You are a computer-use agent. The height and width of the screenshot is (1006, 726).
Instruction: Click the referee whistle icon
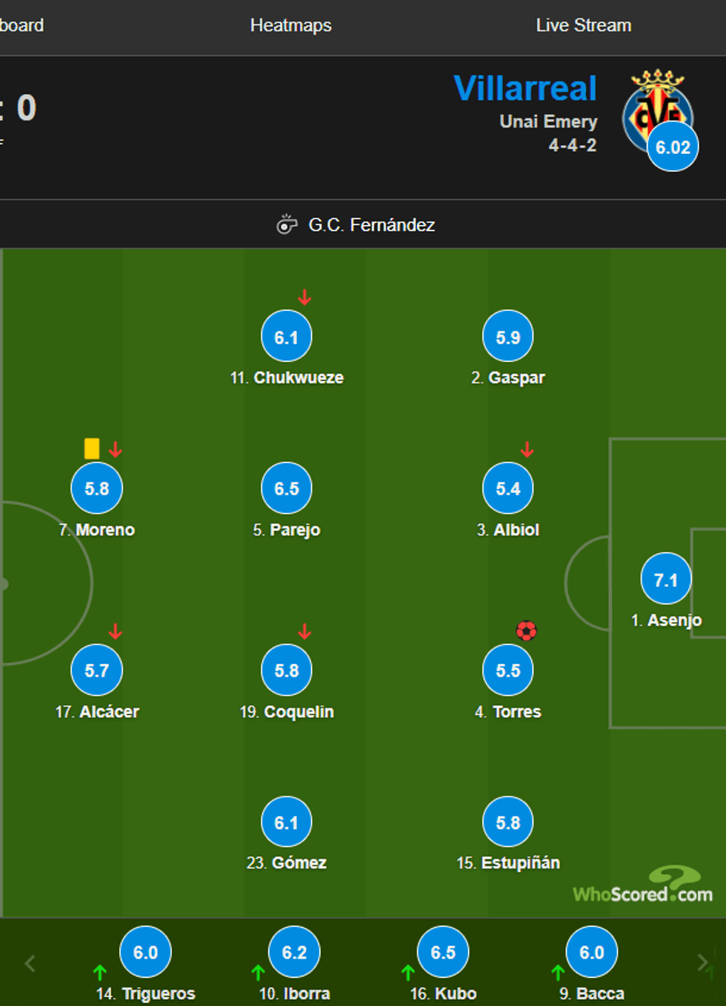pos(287,224)
